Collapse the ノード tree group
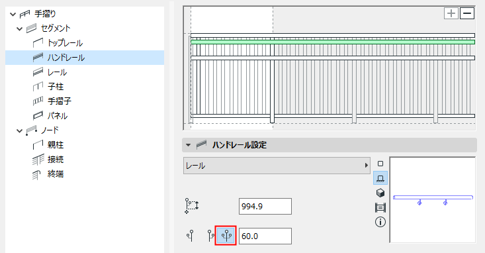 [x=19, y=131]
